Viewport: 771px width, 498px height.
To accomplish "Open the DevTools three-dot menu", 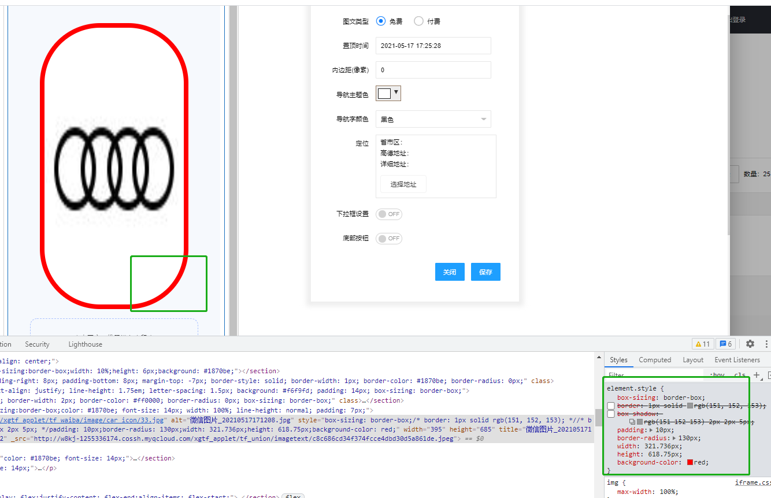I will click(x=768, y=344).
